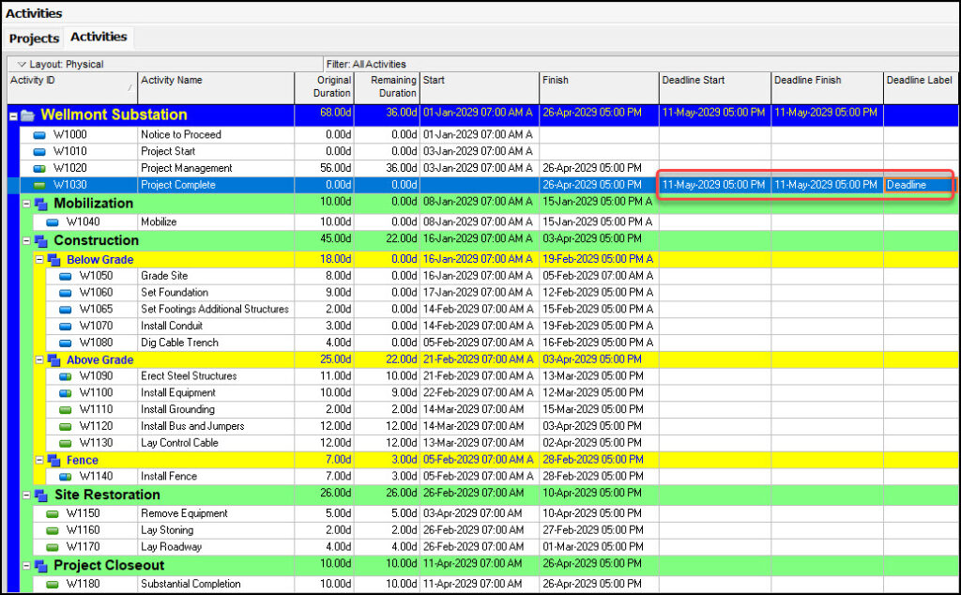The width and height of the screenshot is (961, 595).
Task: Collapse the Wellmont Substation project group
Action: pos(13,115)
